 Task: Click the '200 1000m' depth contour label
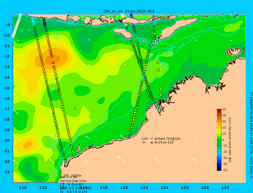(x=72, y=176)
